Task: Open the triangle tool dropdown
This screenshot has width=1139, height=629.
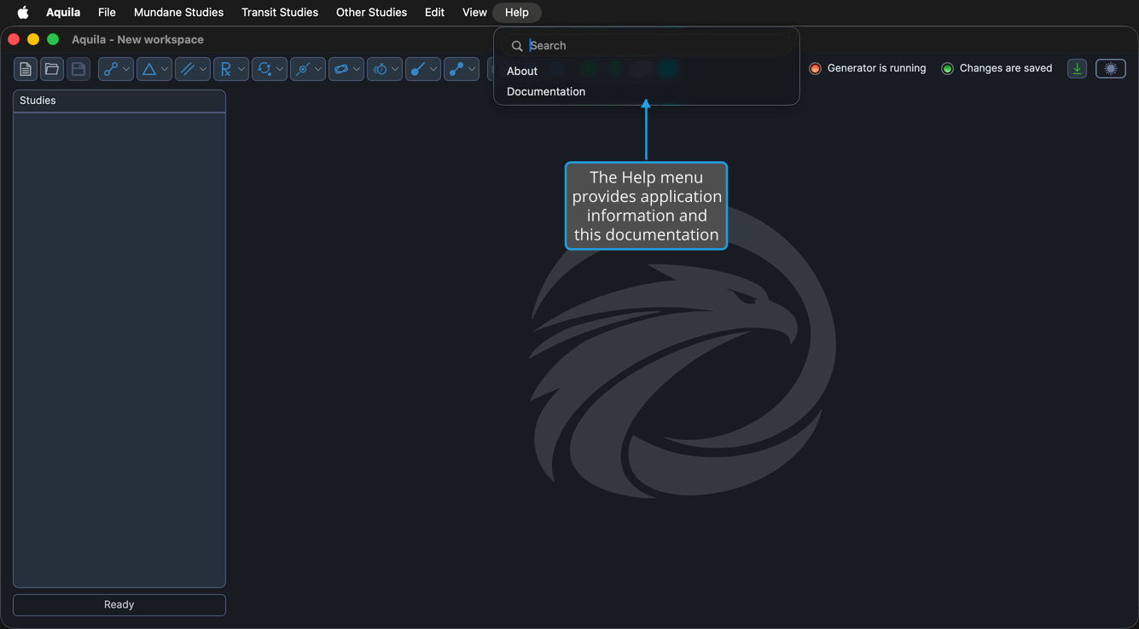Action: pos(154,69)
